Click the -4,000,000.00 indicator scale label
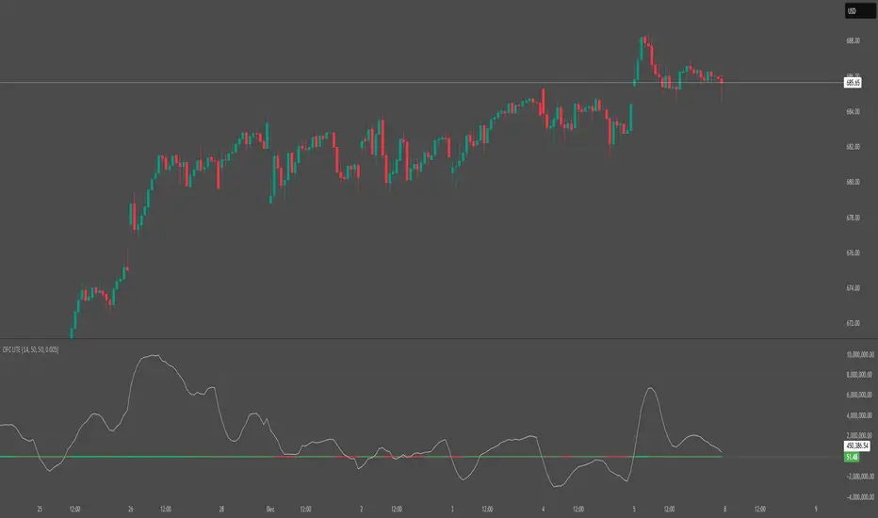Viewport: 878px width, 518px height. point(860,496)
